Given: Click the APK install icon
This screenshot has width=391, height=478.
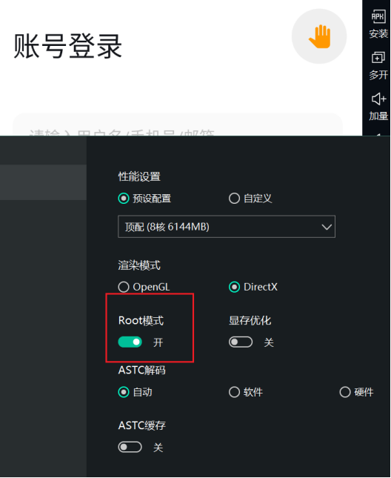Looking at the screenshot, I should [378, 16].
